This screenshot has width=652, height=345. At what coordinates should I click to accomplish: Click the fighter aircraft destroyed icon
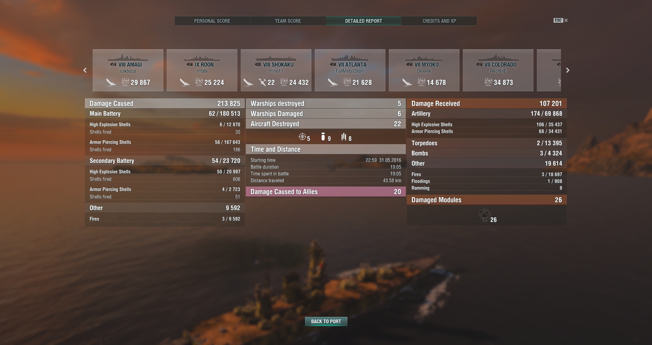(302, 137)
